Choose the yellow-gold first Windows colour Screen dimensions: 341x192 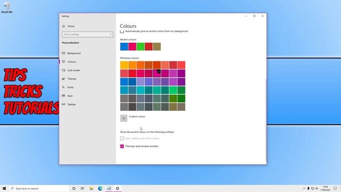coord(124,65)
